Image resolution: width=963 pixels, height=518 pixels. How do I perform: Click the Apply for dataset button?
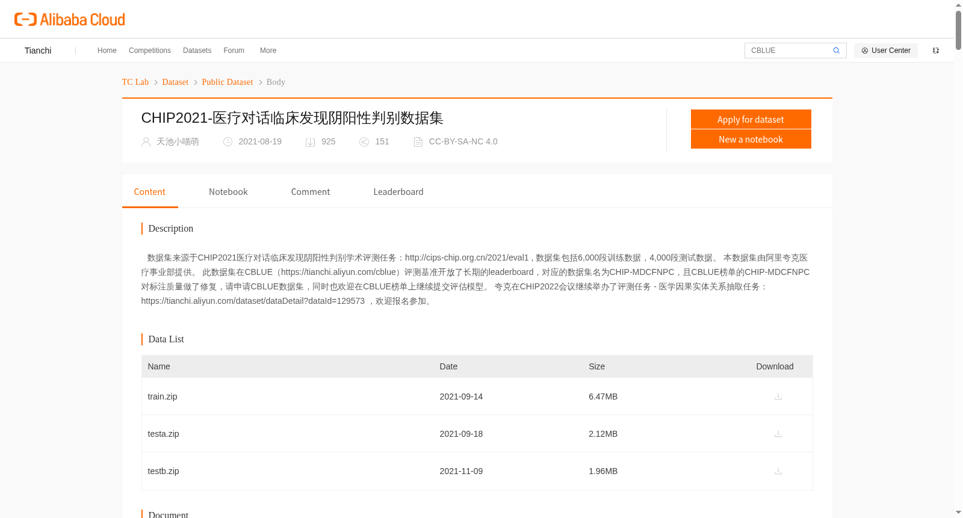[x=751, y=119]
